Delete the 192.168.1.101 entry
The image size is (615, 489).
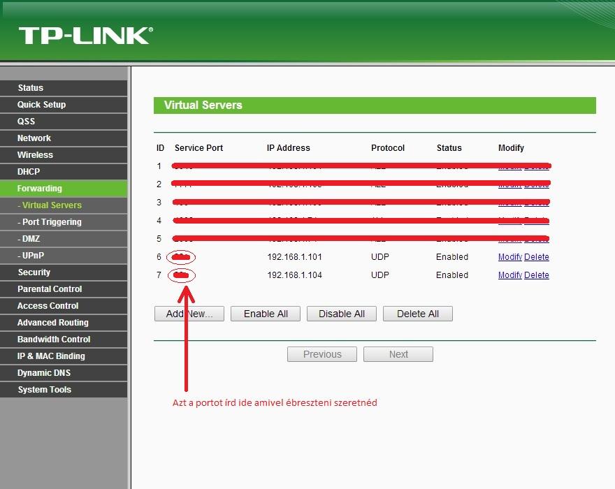point(537,257)
